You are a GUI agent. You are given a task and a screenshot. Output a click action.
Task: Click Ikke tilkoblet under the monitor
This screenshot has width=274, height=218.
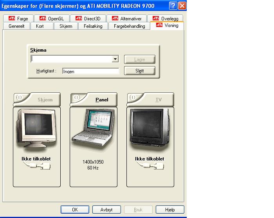pos(36,159)
